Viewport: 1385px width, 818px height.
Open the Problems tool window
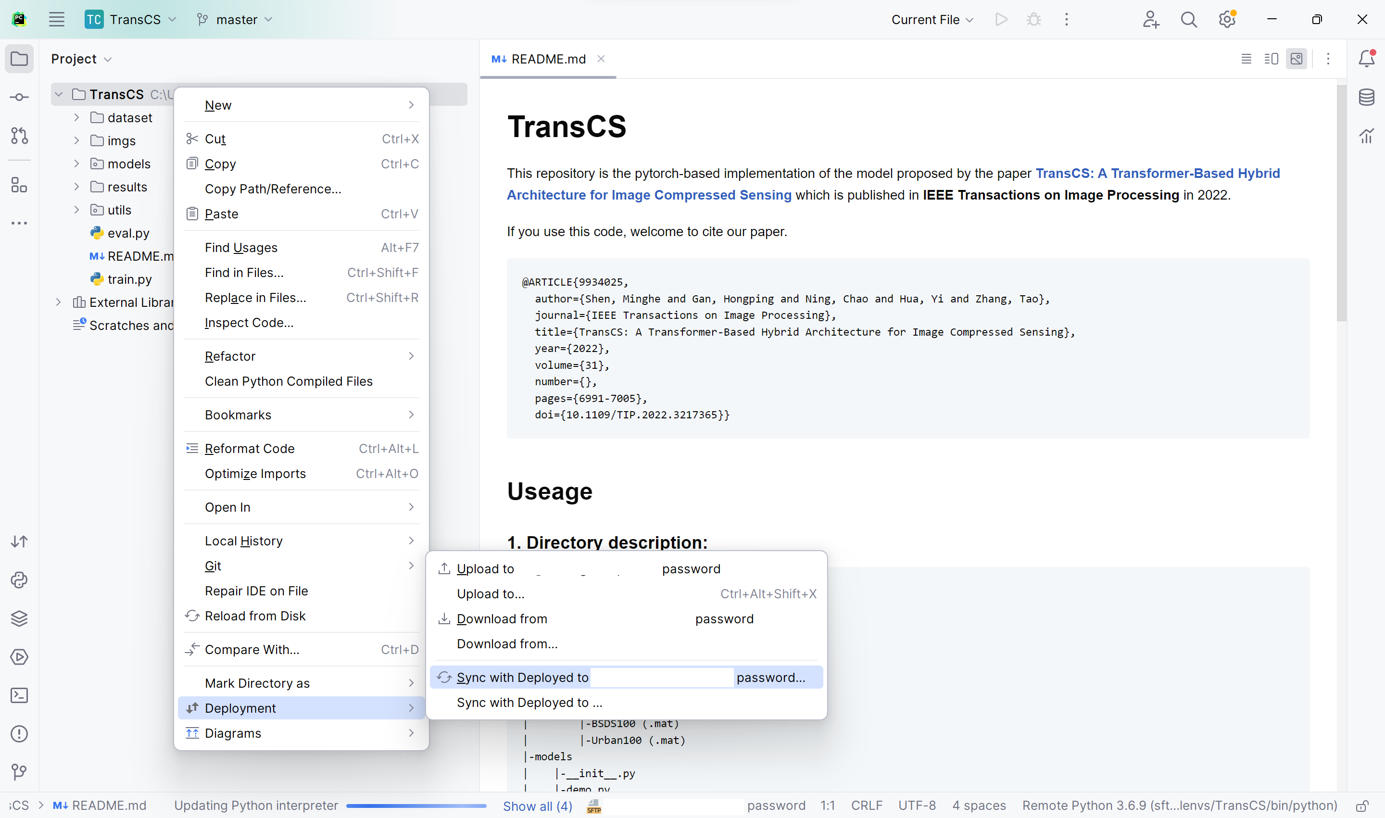pyautogui.click(x=19, y=734)
